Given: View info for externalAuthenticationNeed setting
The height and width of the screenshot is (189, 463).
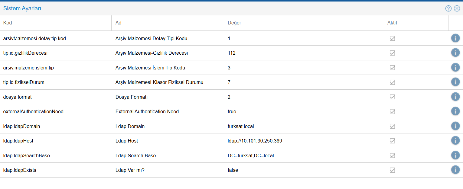Looking at the screenshot, I should (x=455, y=111).
